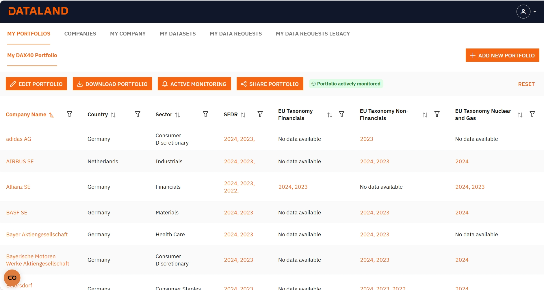Open Company Name filter funnel
Viewport: 544px width, 290px height.
click(x=69, y=114)
